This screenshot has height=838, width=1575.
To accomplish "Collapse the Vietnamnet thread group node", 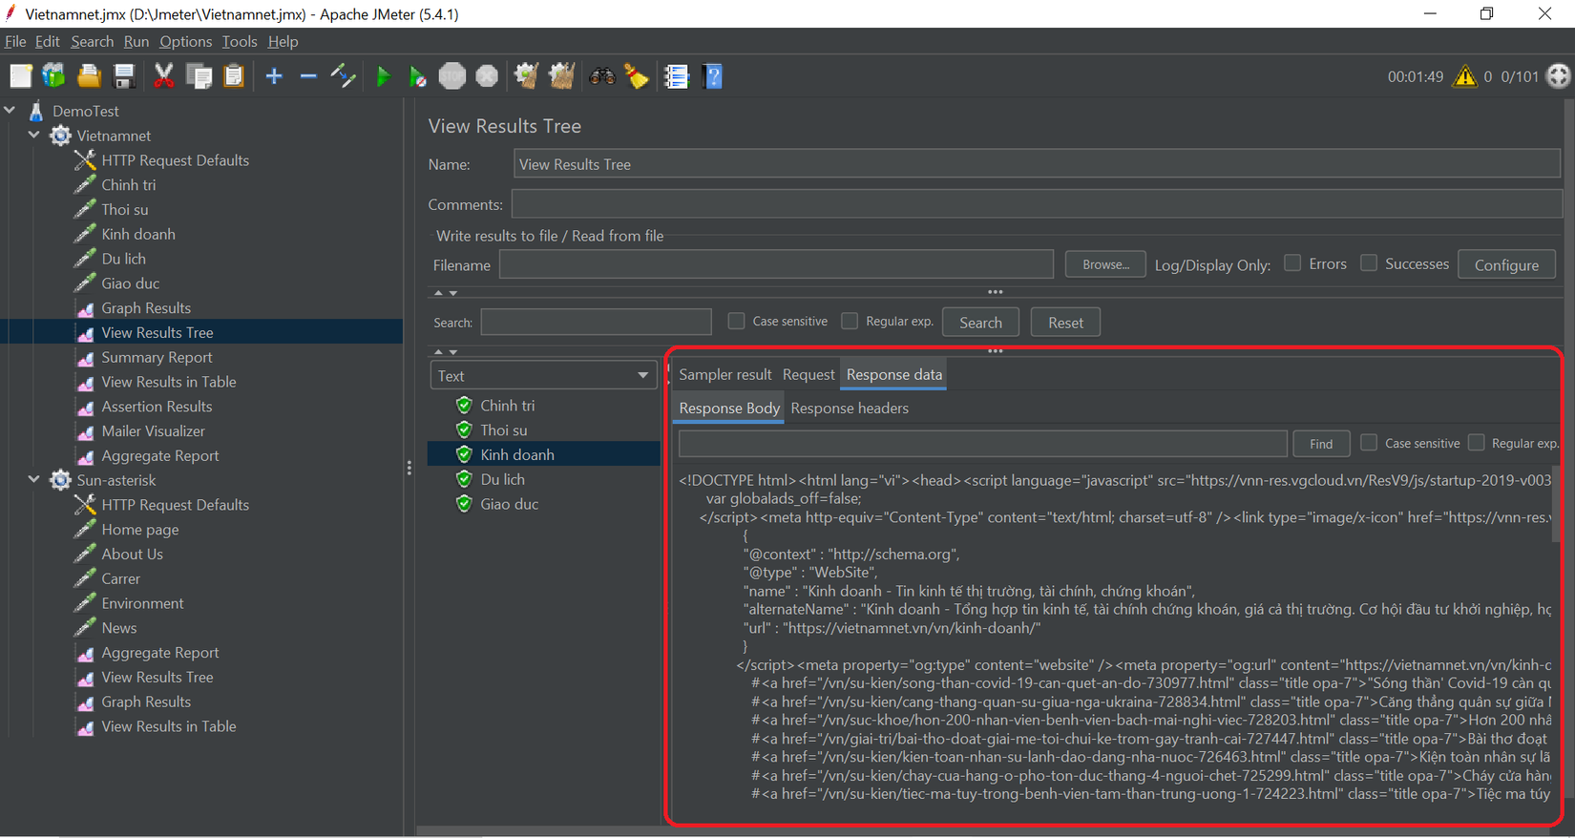I will [34, 136].
